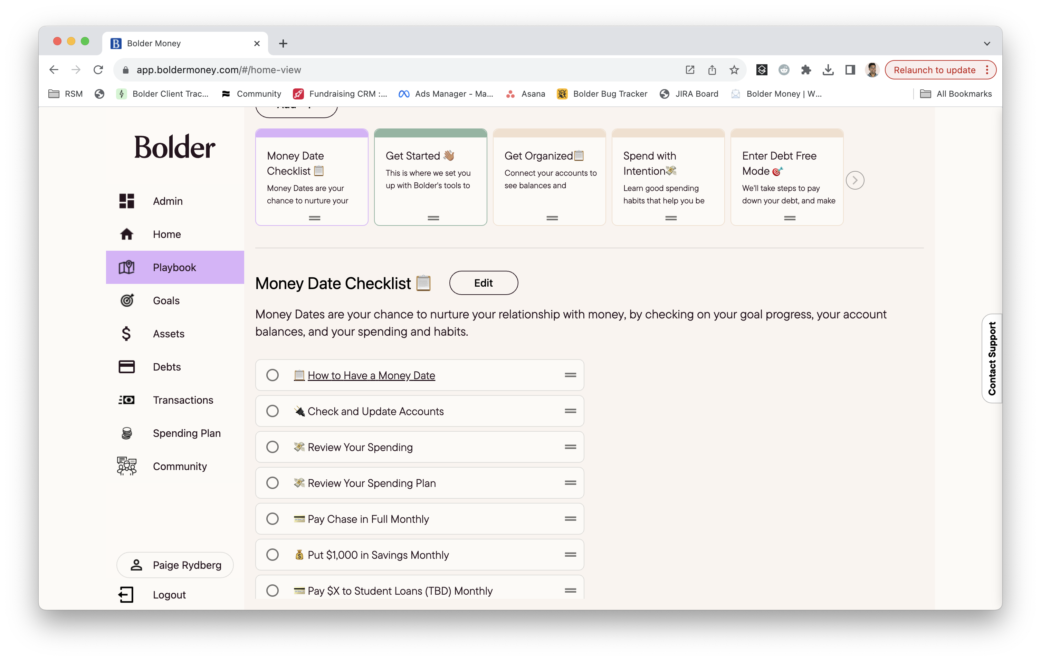Click reorder handle for Put $1,000 in Savings
Screen dimensions: 1041x661
(570, 555)
